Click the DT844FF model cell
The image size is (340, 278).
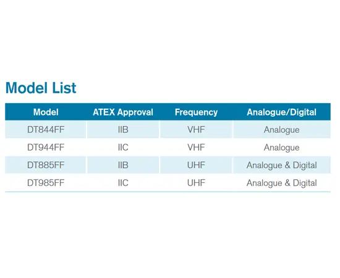[46, 130]
